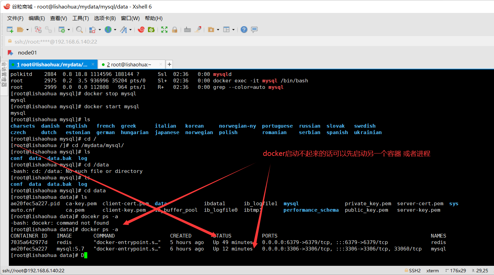Open the 选项卡(B) menu
Viewport: 494px width, 275px height.
click(x=105, y=18)
